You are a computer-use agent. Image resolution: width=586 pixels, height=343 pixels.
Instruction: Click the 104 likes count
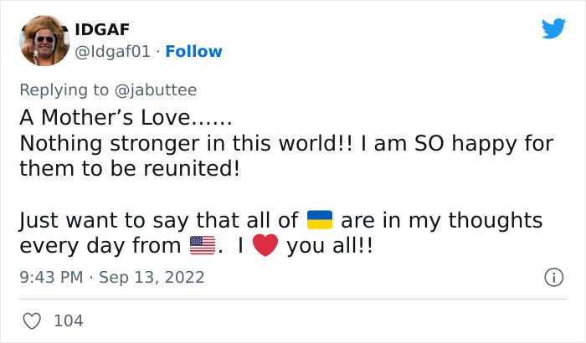click(x=69, y=320)
